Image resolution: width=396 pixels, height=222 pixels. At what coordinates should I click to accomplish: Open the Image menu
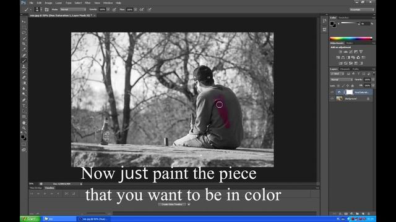(x=48, y=2)
